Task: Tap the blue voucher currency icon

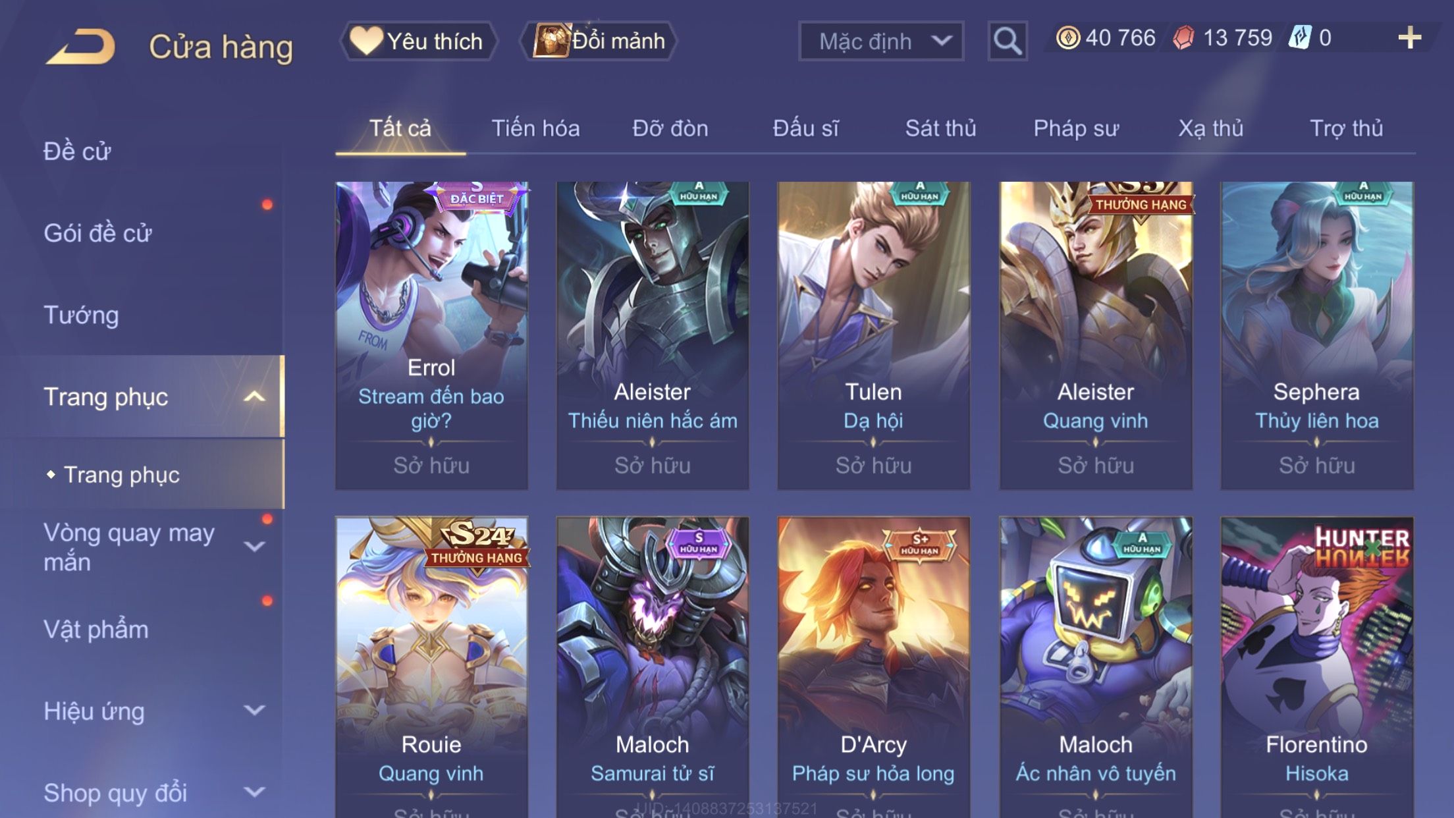Action: point(1300,38)
